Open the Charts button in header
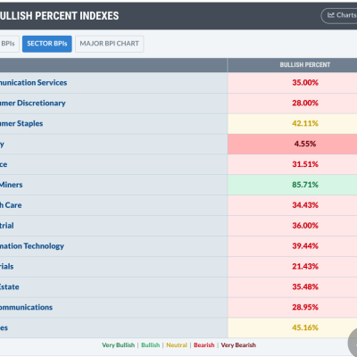Image resolution: width=357 pixels, height=357 pixels. coord(339,15)
